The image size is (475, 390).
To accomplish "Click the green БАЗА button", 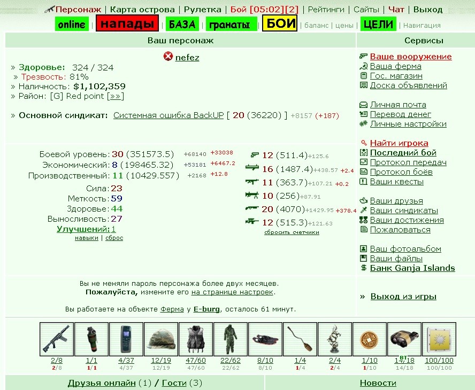I will point(182,24).
